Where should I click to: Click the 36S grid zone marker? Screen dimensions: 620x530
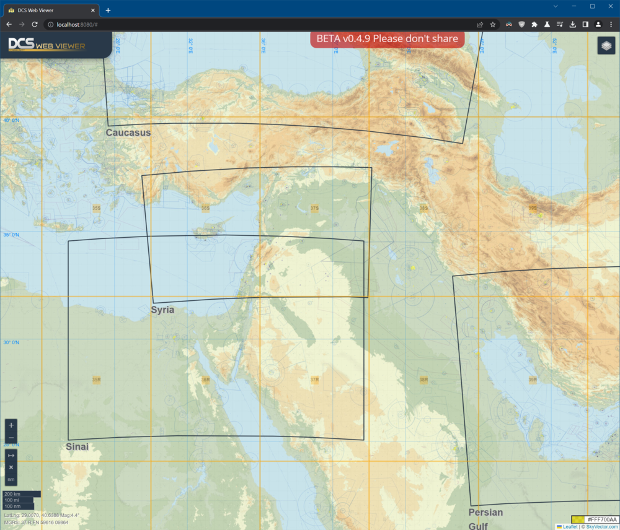point(205,208)
